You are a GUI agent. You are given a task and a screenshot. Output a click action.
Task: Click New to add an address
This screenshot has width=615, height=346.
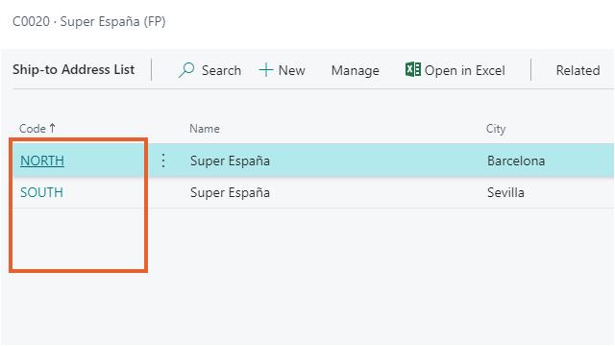click(x=291, y=70)
